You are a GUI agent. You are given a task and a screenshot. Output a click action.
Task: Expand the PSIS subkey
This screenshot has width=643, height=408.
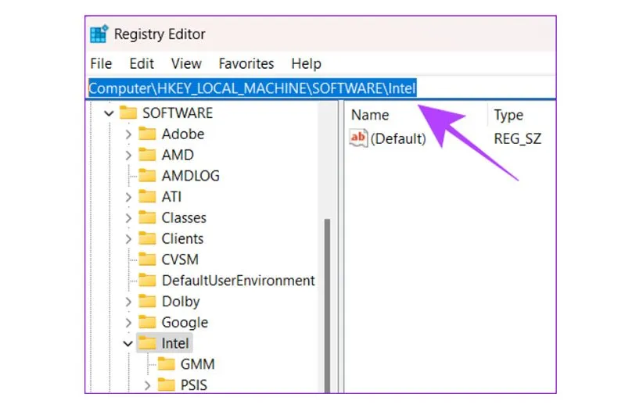point(147,385)
